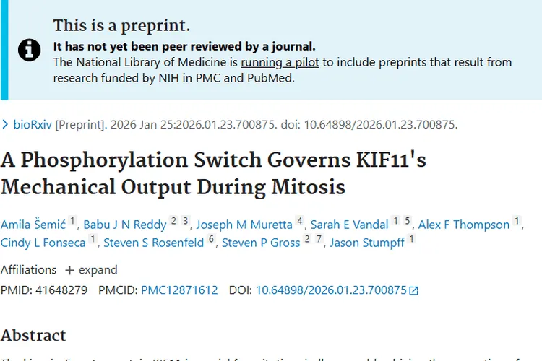
Task: Open the 10.64898 DOI link
Action: 331,290
